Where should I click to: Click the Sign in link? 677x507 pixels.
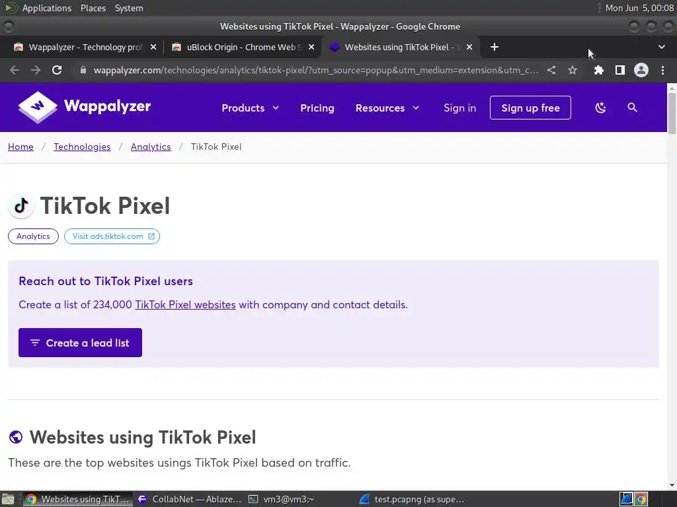459,108
